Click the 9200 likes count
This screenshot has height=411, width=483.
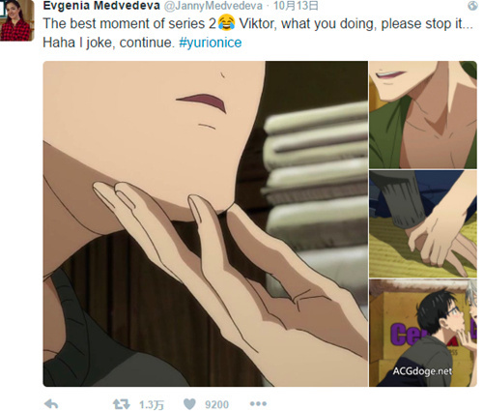[216, 404]
